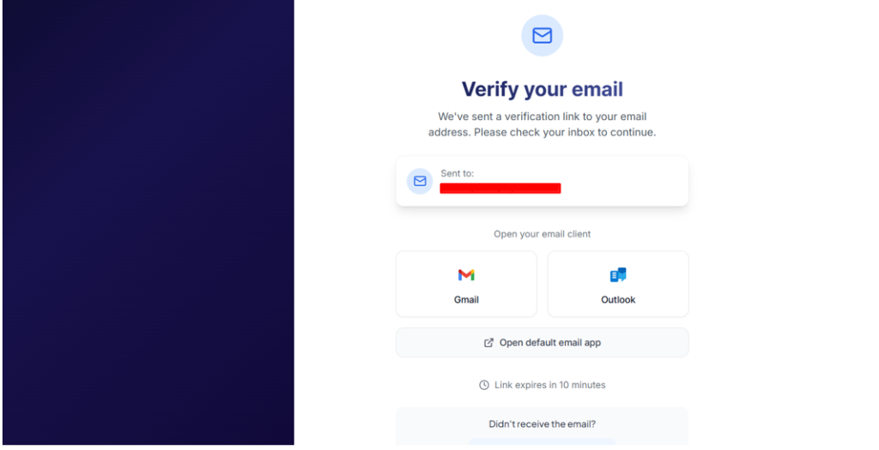Open the Gmail email client button
The width and height of the screenshot is (879, 450).
pyautogui.click(x=466, y=284)
